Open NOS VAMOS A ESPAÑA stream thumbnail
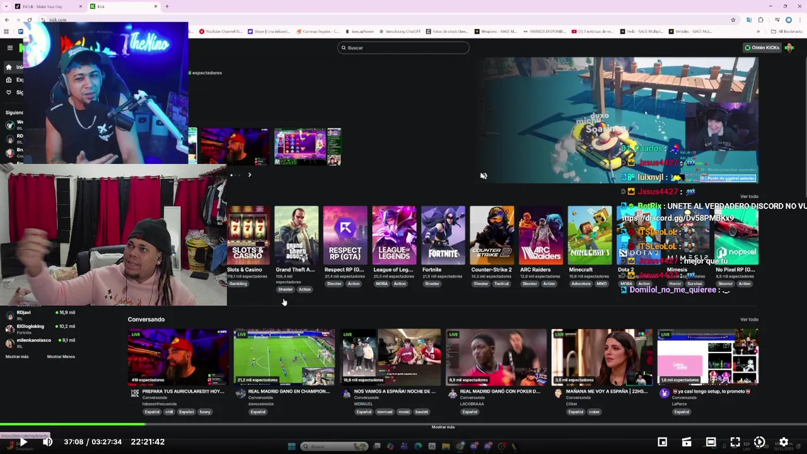 click(x=390, y=357)
